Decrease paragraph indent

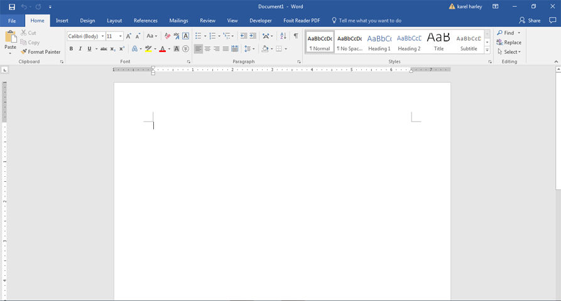243,36
